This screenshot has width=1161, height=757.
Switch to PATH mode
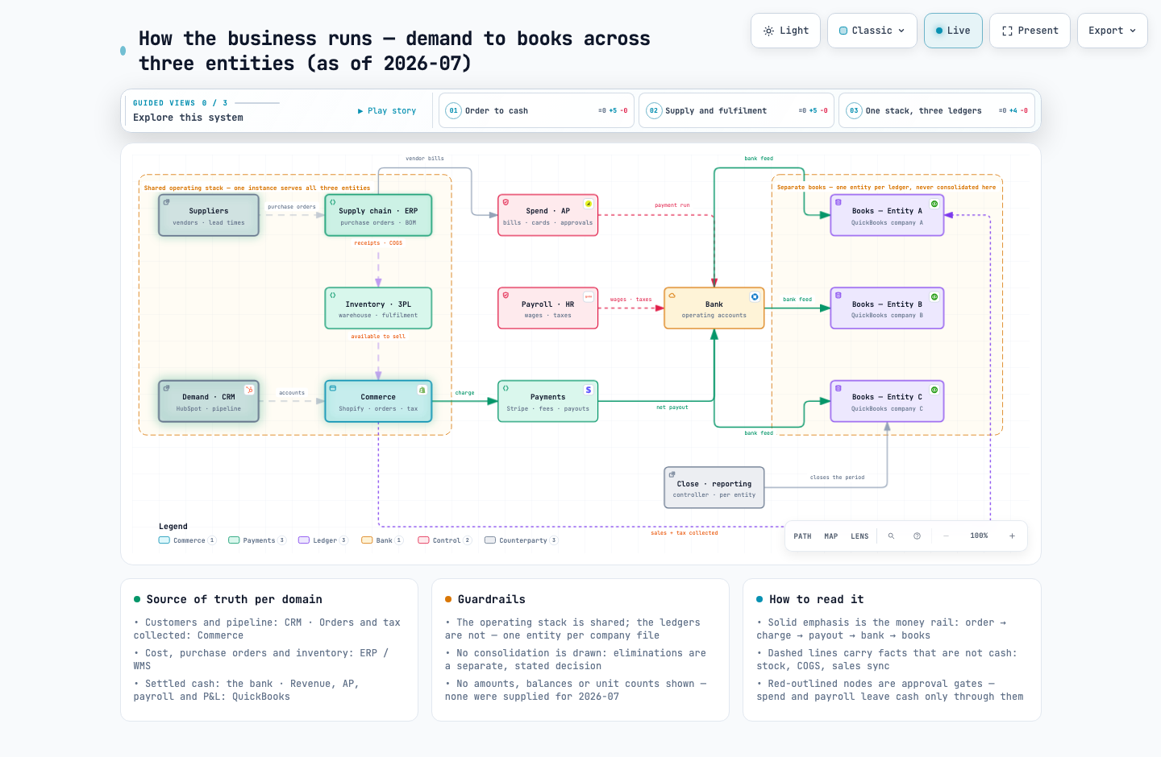click(802, 536)
